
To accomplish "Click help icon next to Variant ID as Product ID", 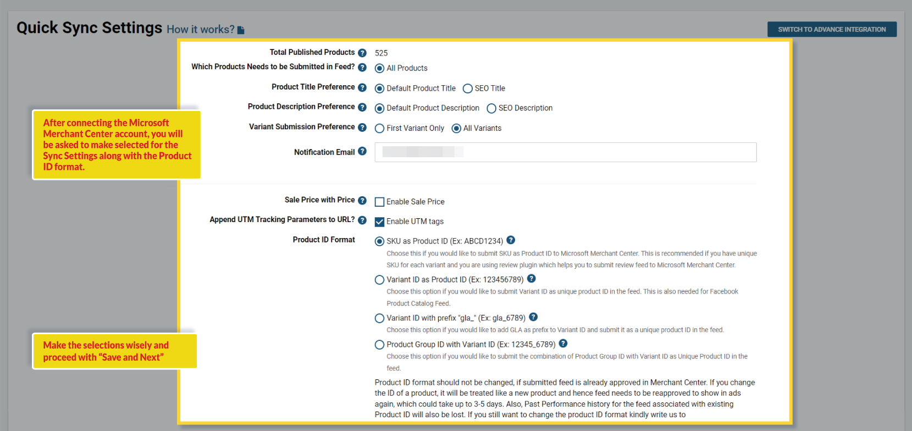I will (x=531, y=278).
